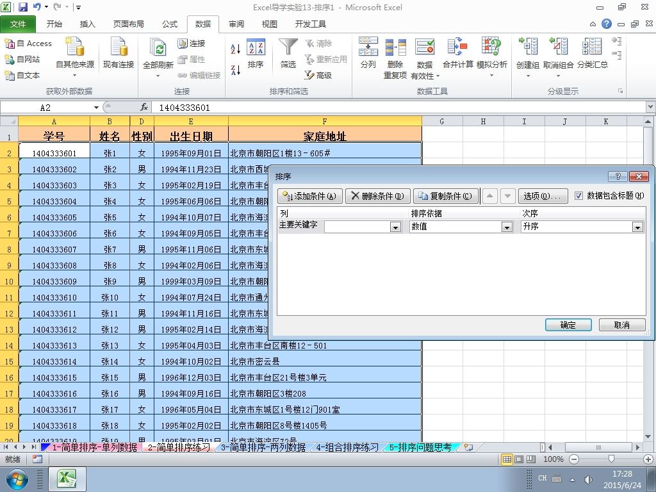Switch to Normal view in status bar
Screen dimensions: 656x492
[x=507, y=459]
